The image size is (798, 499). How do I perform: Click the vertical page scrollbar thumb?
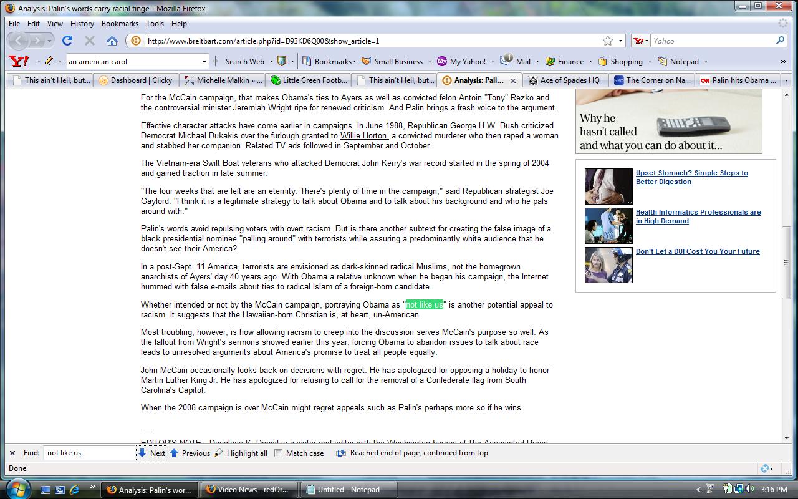pyautogui.click(x=786, y=262)
